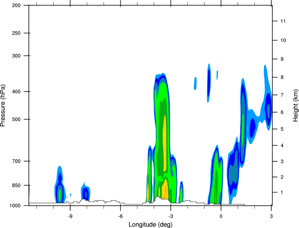Click the -6 longitude tick label
Viewport: 299px width, 228px height.
pos(120,216)
